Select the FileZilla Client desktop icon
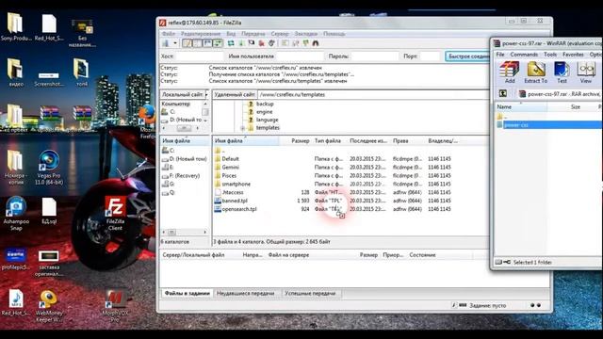 click(x=115, y=213)
